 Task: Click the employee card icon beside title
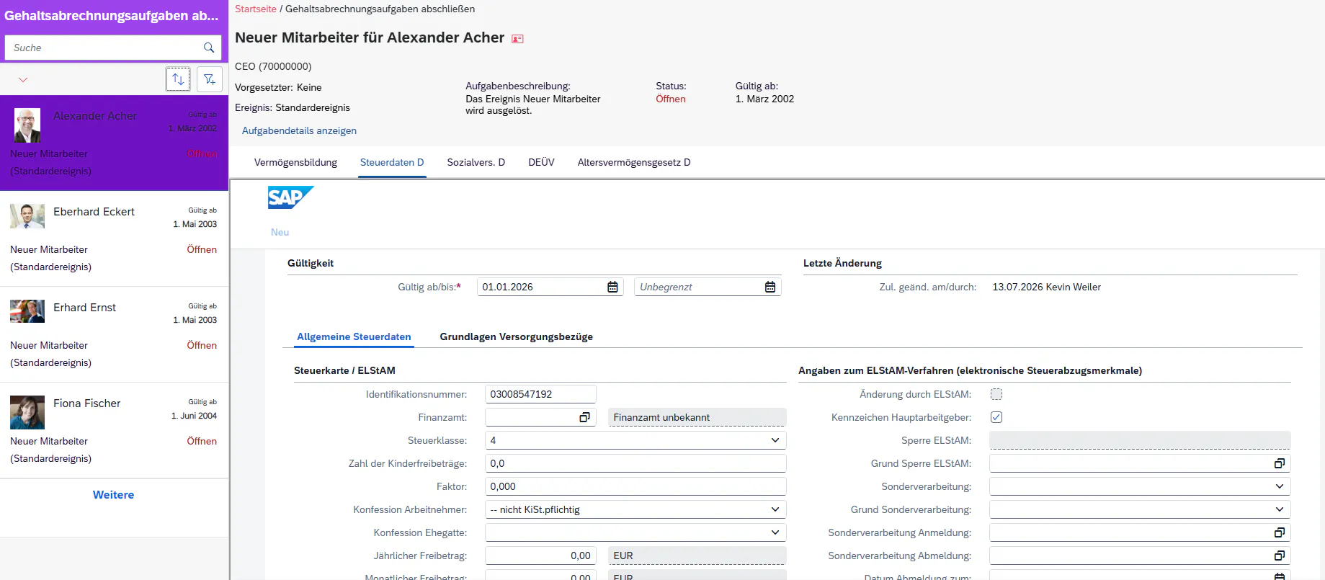517,39
